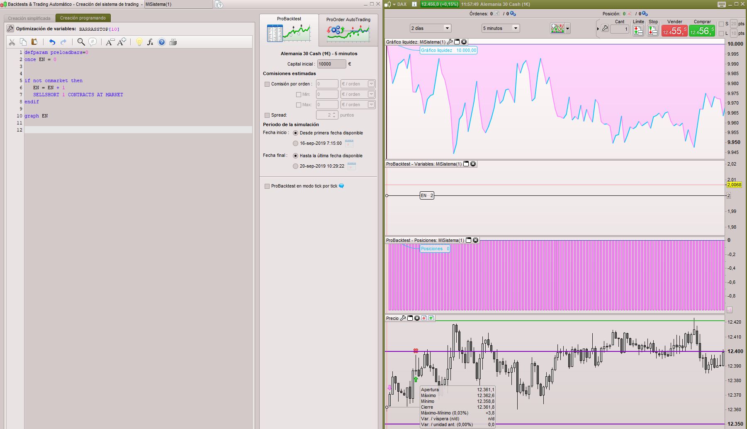Open the 2 días period dropdown
This screenshot has height=429, width=747.
(x=430, y=28)
